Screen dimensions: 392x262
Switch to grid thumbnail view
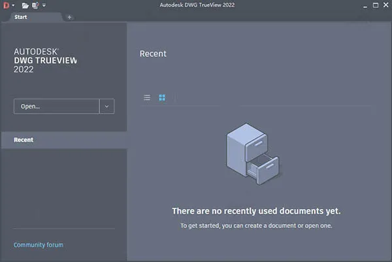[162, 97]
